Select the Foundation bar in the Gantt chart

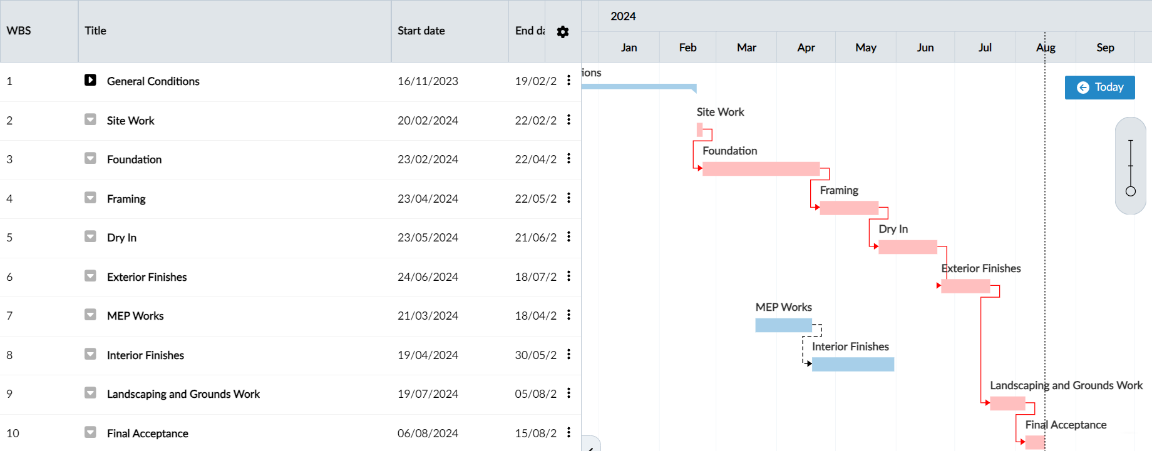pyautogui.click(x=761, y=169)
